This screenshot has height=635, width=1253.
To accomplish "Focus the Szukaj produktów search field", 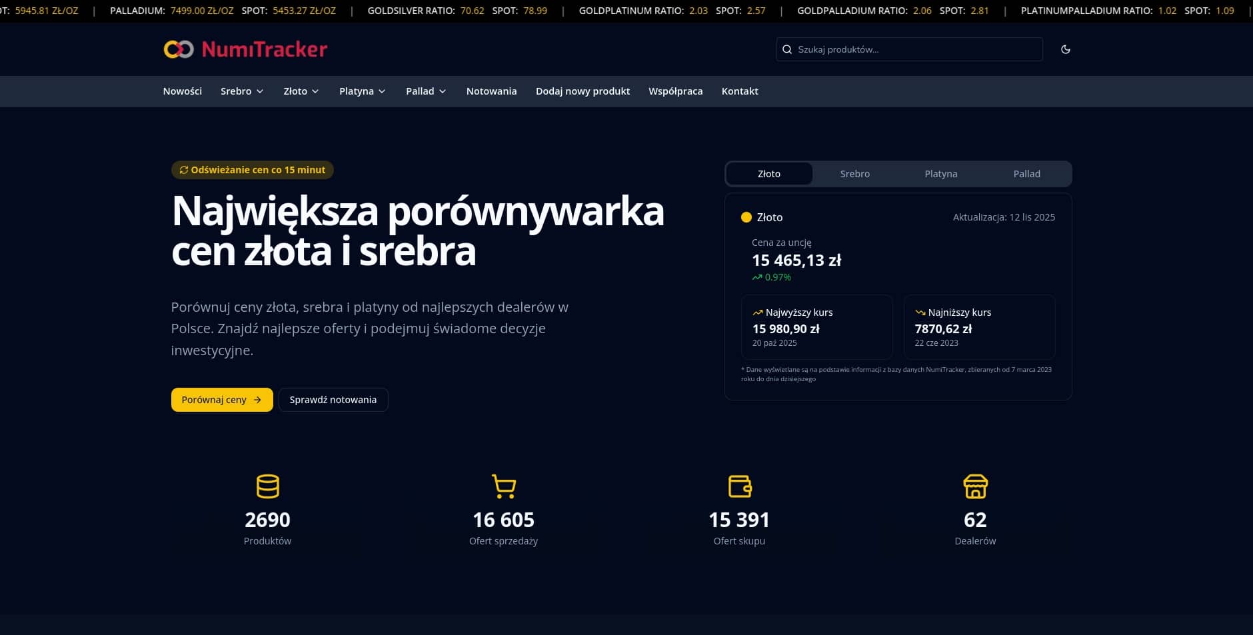I will click(x=916, y=49).
